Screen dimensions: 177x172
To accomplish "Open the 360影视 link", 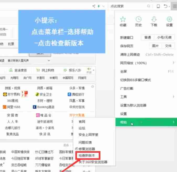I will click(13, 101).
